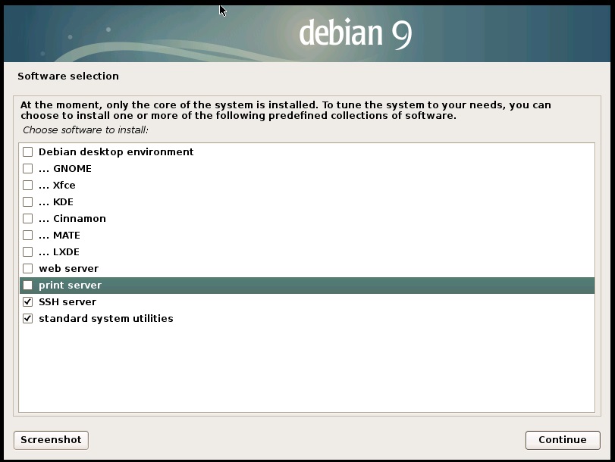This screenshot has width=615, height=462.
Task: Highlight the 'web server' row label
Action: coord(68,269)
